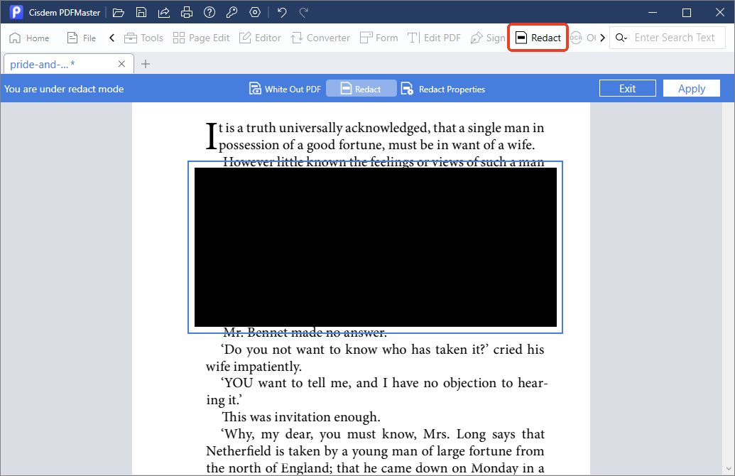Open Redact Properties
This screenshot has width=735, height=476.
[443, 89]
